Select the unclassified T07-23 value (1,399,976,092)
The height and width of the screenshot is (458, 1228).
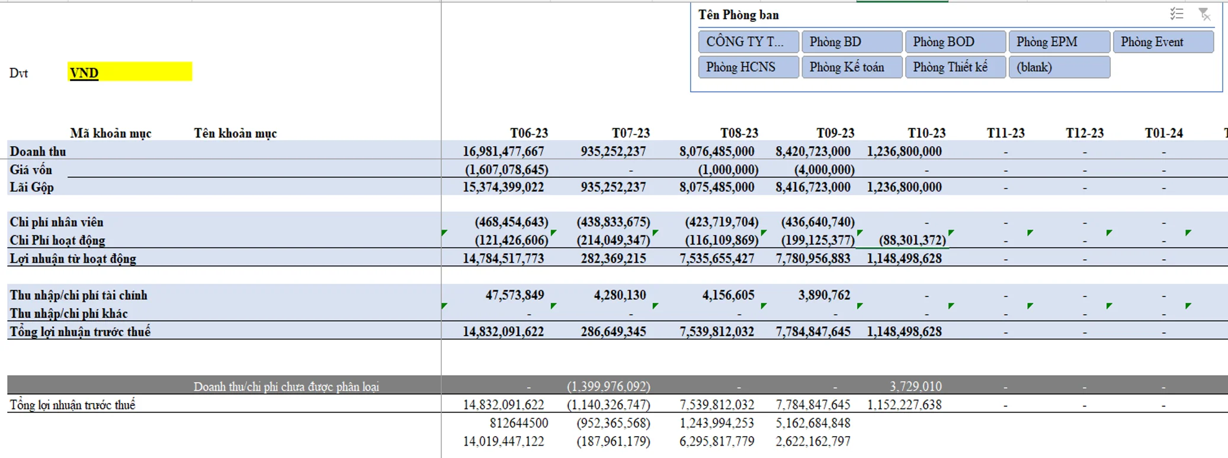[608, 386]
